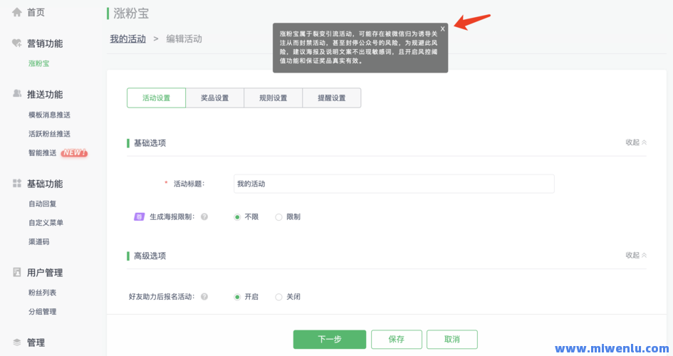The height and width of the screenshot is (356, 673).
Task: Open 自定义菜单 in the sidebar
Action: point(46,223)
